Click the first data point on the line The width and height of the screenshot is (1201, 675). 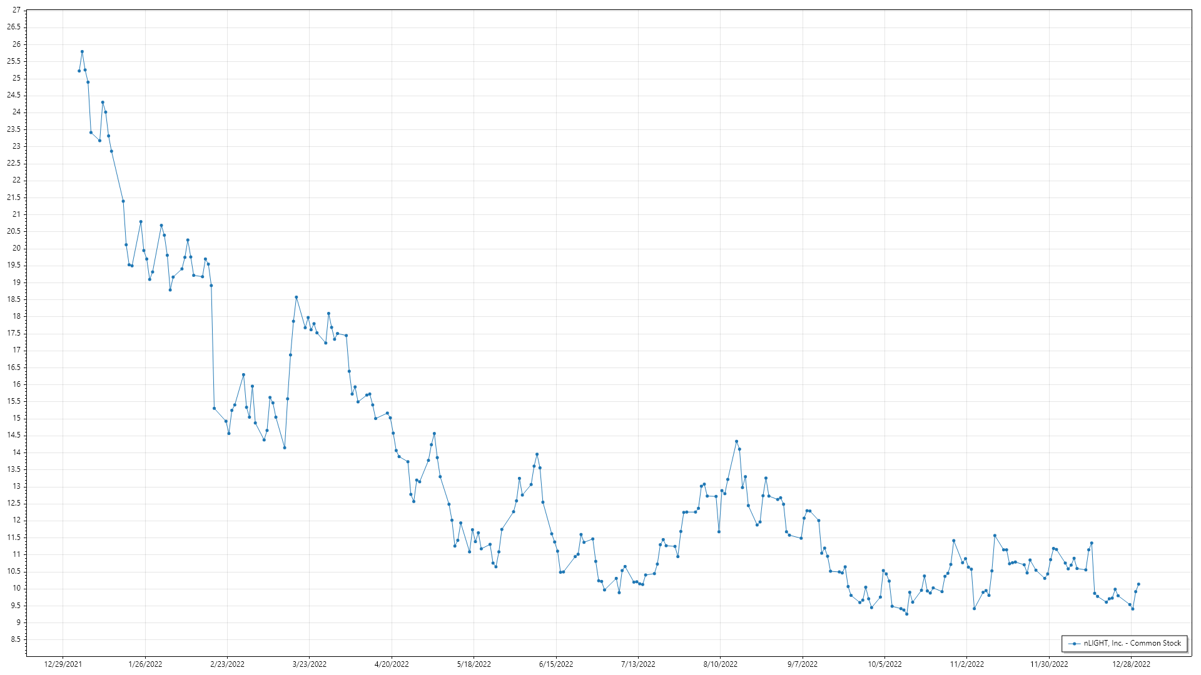pyautogui.click(x=79, y=71)
